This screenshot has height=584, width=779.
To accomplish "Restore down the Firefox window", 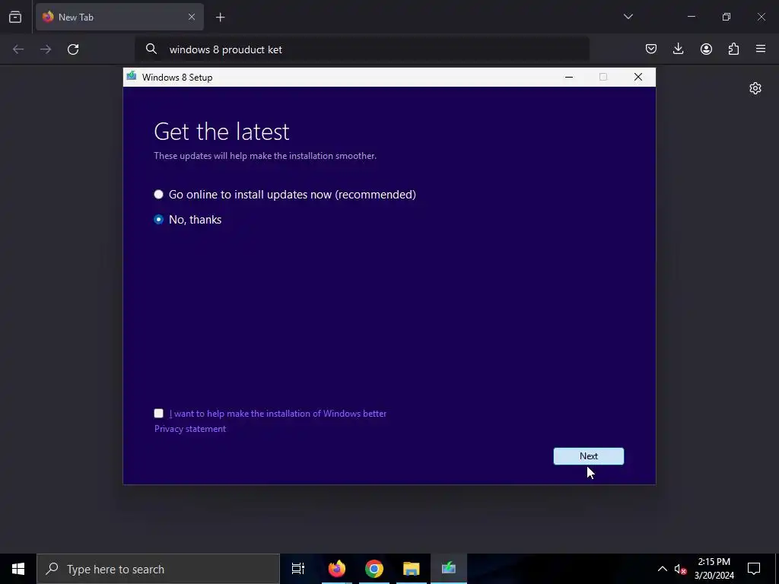I will tap(727, 17).
